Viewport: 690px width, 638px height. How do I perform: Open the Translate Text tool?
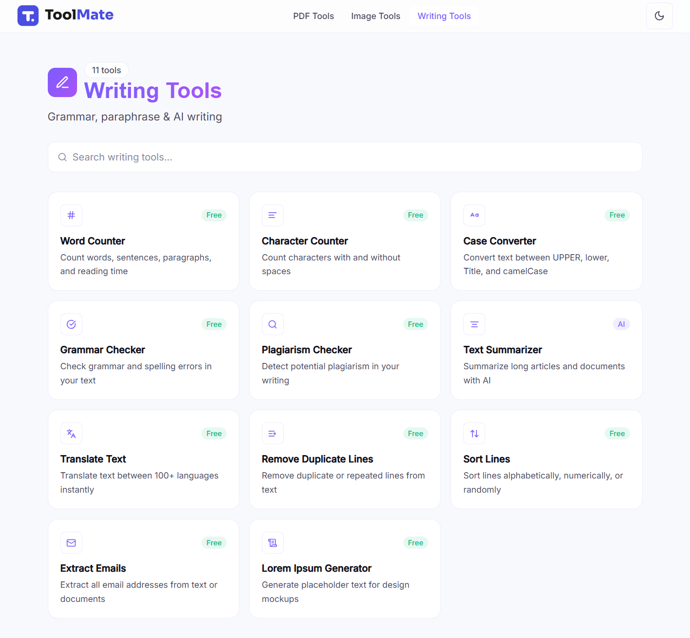143,459
